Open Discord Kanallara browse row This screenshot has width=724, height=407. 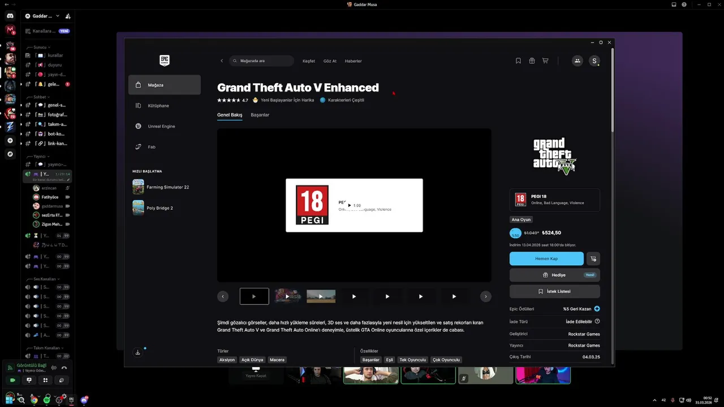click(x=48, y=31)
